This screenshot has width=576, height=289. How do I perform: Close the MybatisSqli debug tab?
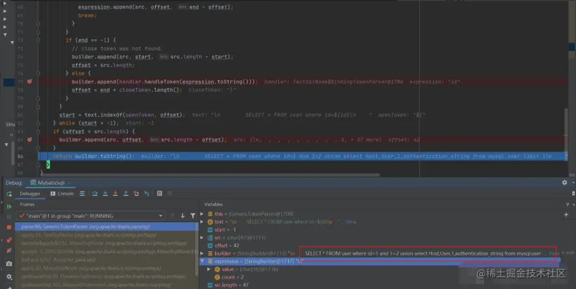69,183
